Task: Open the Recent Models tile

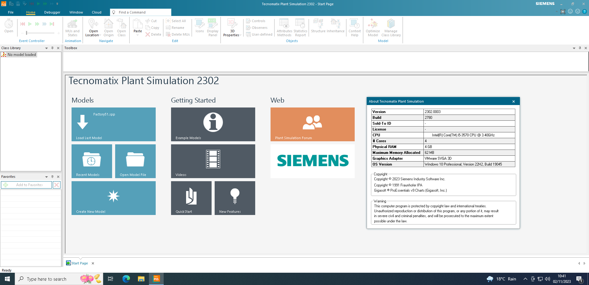Action: [92, 161]
